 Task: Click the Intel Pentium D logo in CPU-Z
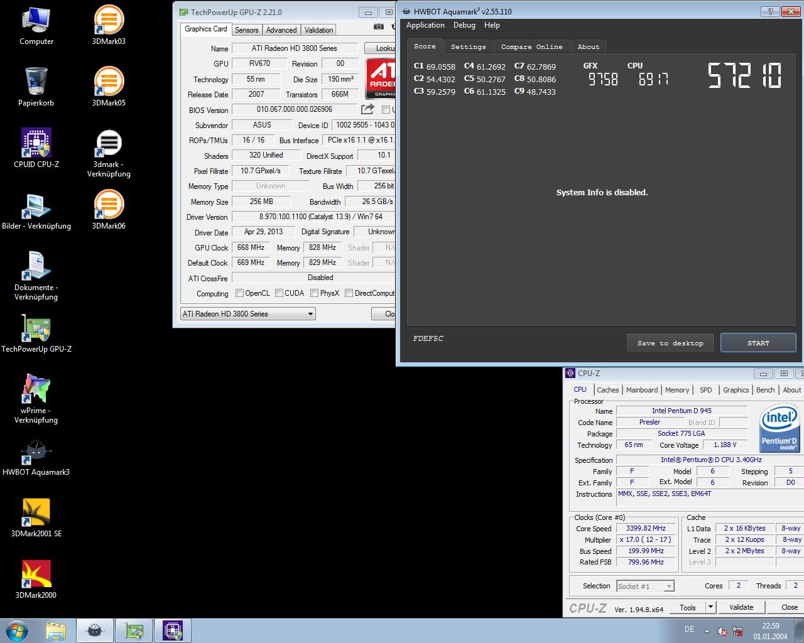click(x=780, y=430)
